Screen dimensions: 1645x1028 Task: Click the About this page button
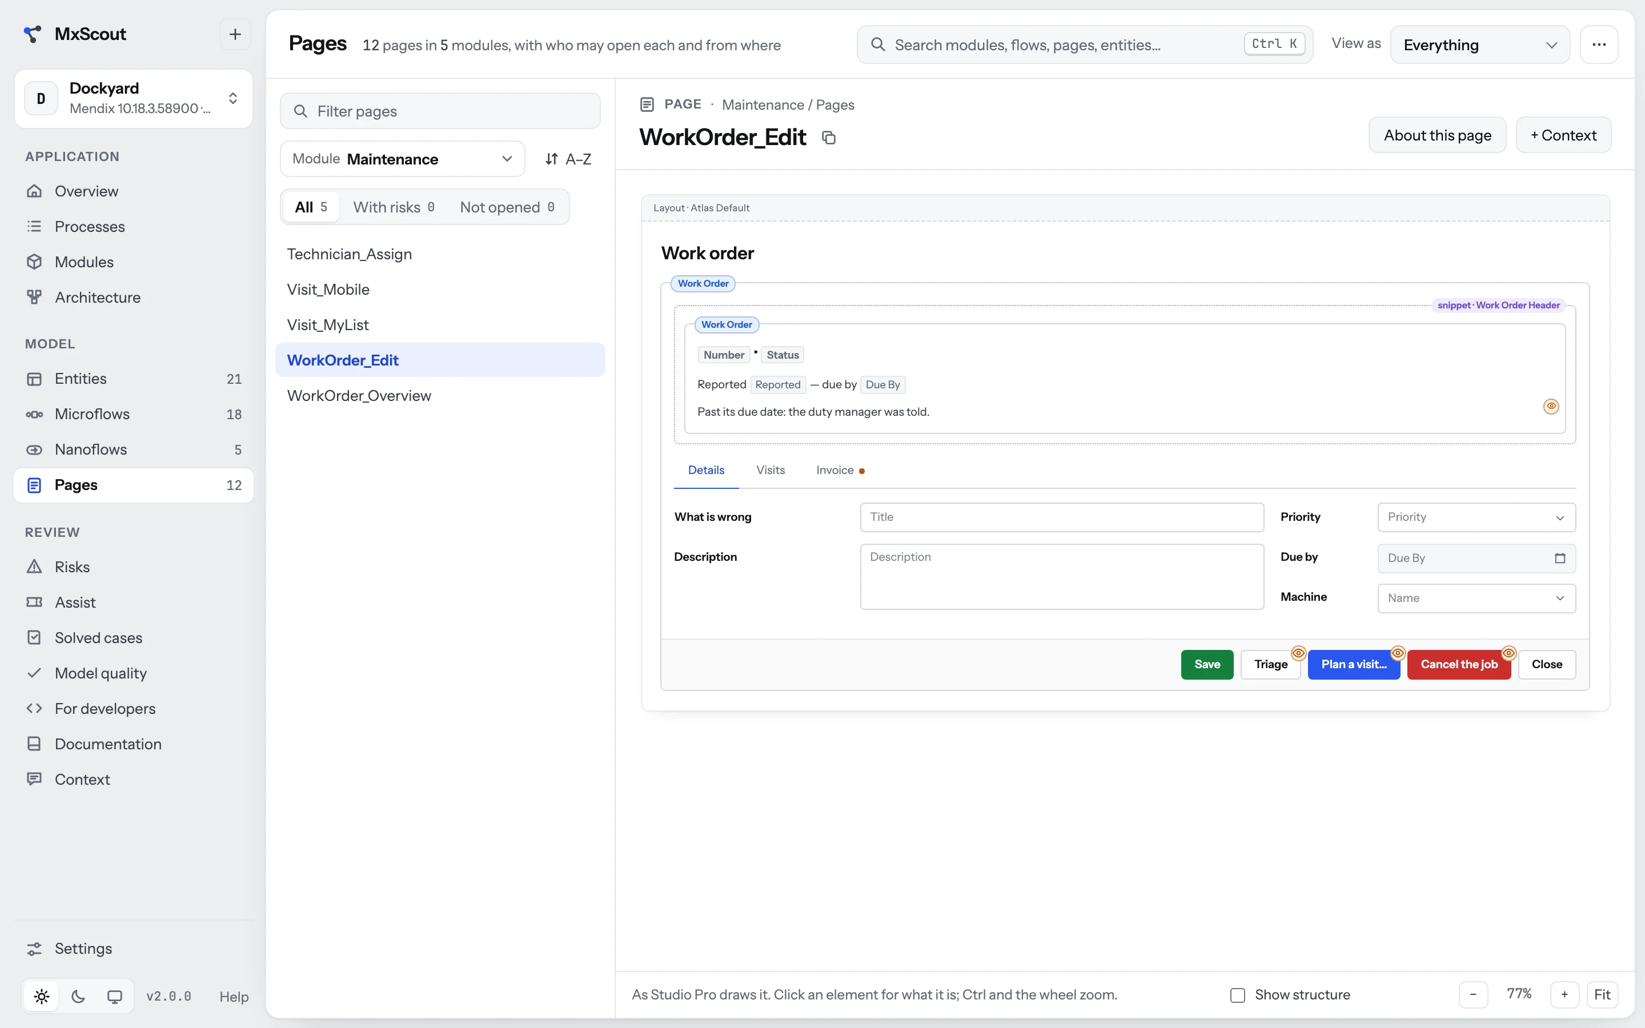click(1437, 135)
